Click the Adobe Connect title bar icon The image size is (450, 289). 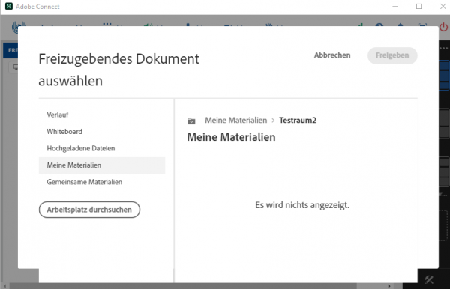9,6
